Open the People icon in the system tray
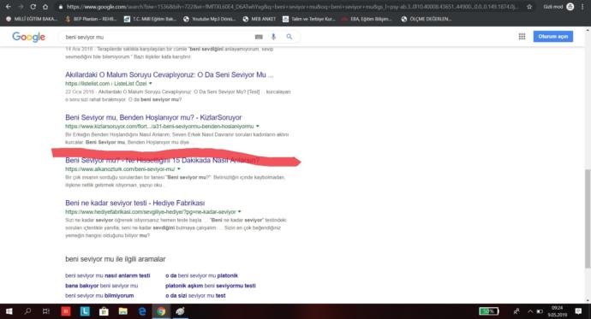 (x=516, y=311)
